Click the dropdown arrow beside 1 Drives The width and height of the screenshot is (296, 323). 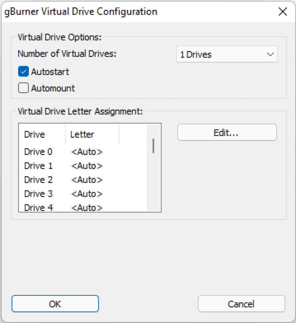tap(270, 55)
